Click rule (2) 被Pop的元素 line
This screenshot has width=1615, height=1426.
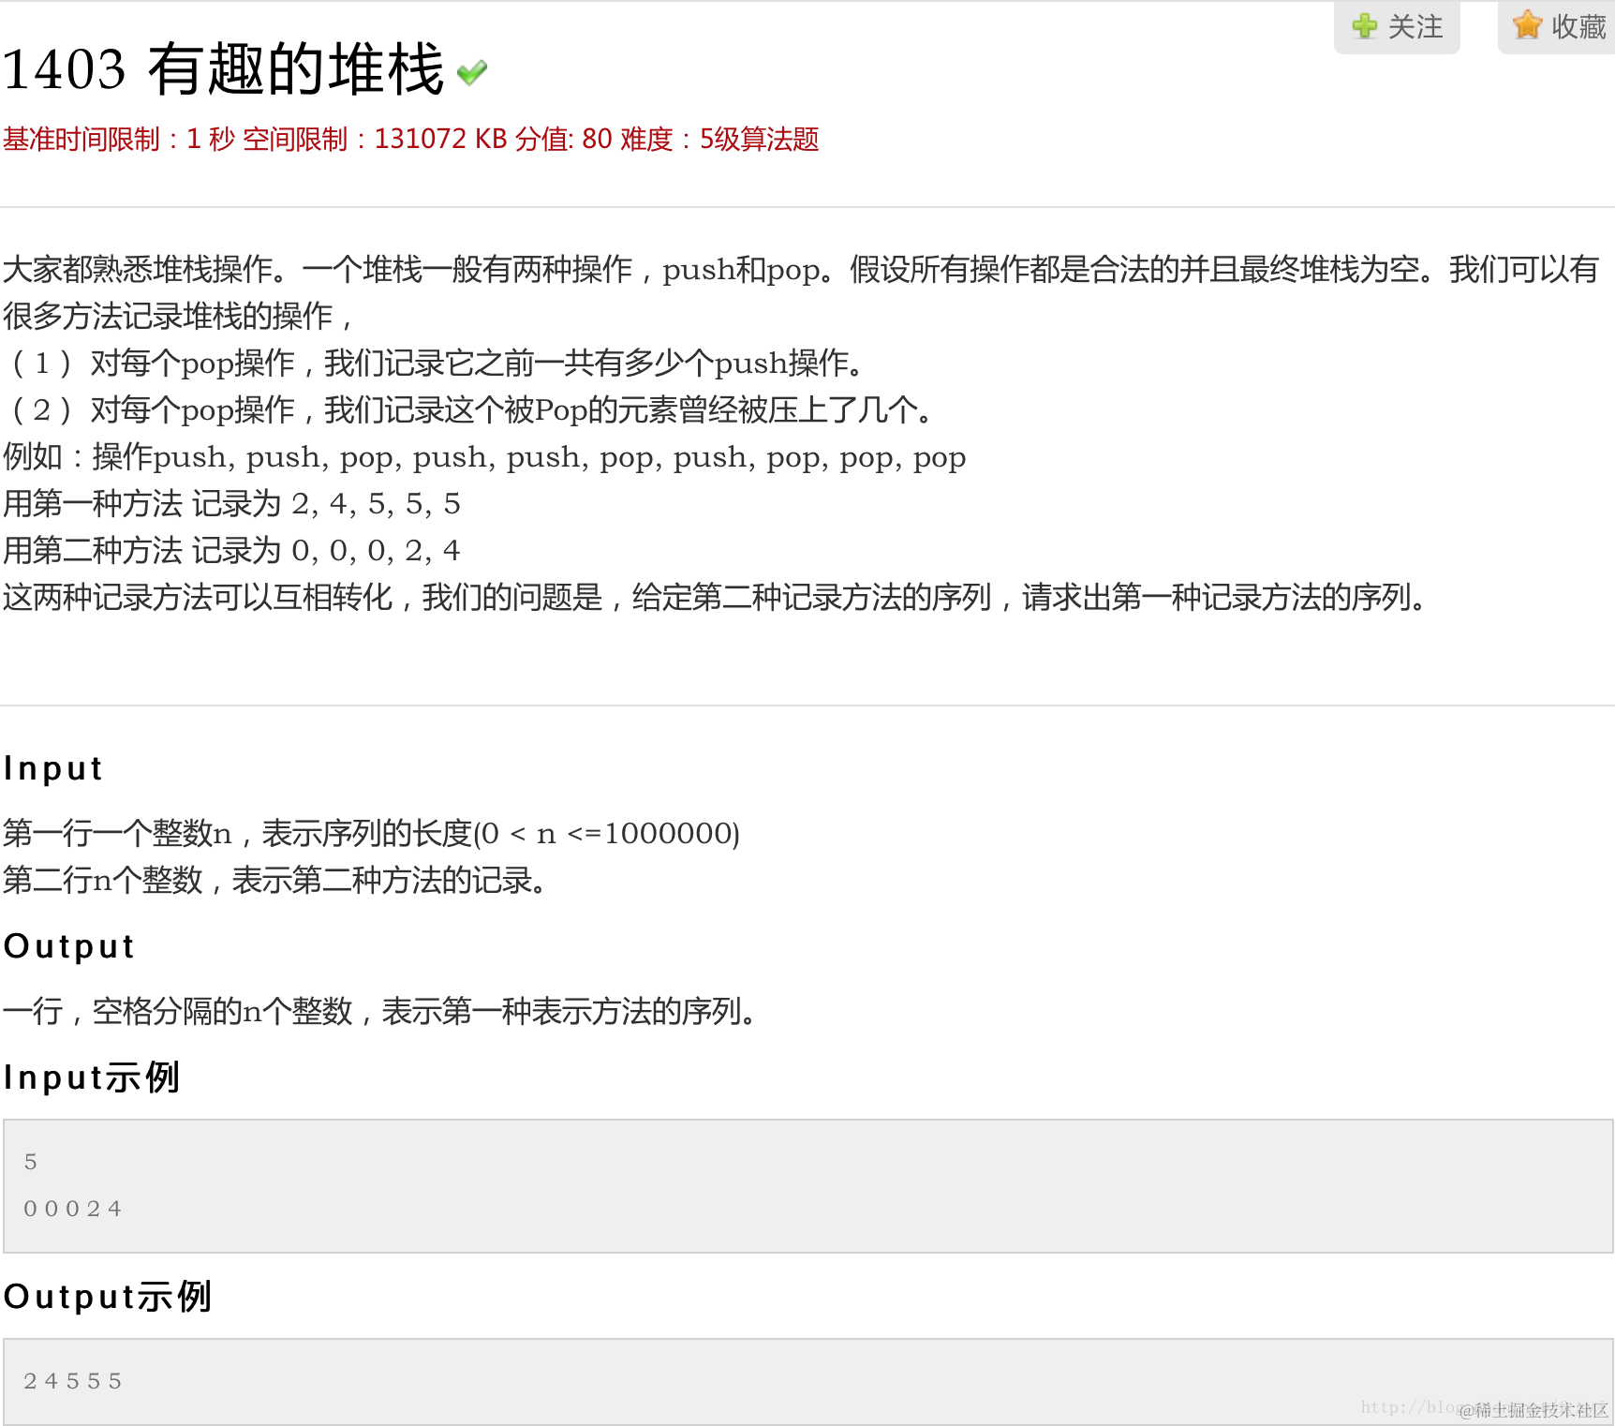click(474, 410)
